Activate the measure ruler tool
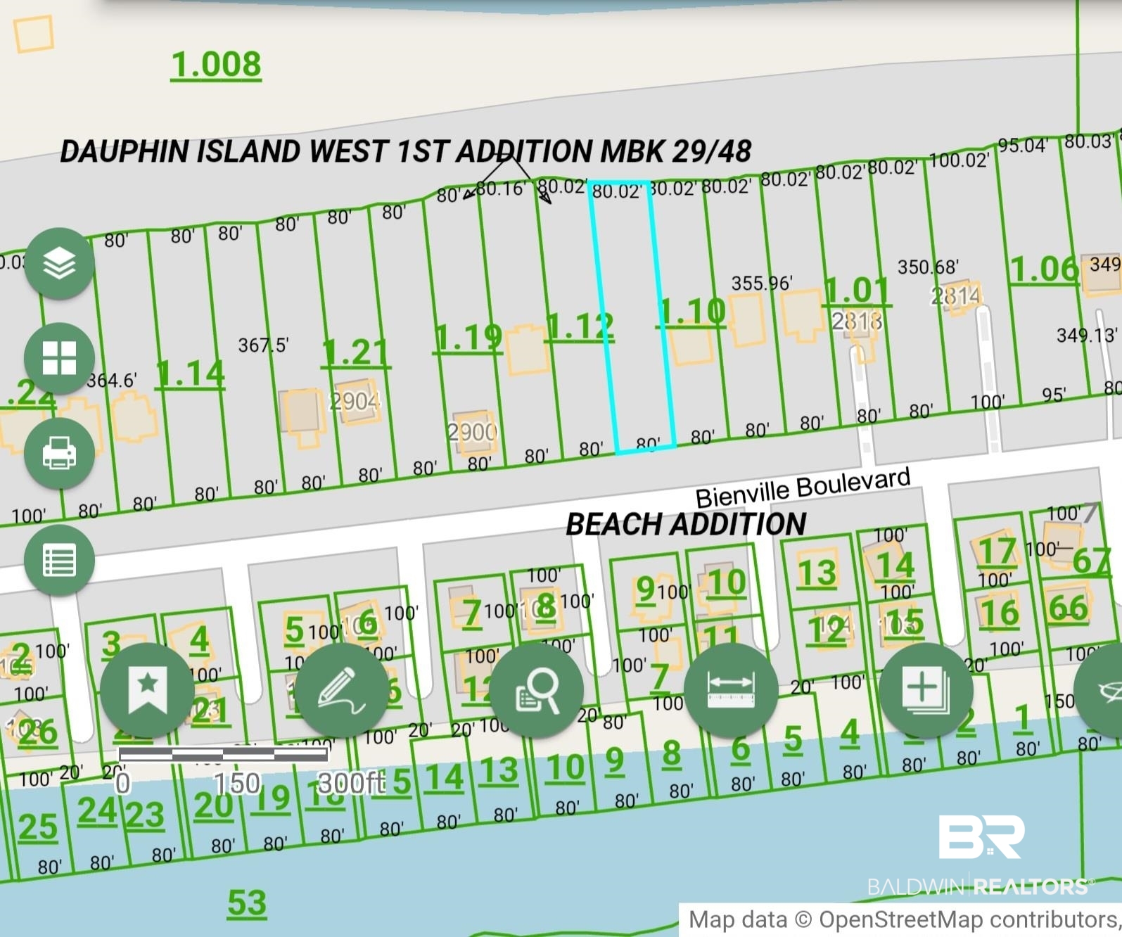This screenshot has width=1122, height=937. (x=731, y=690)
